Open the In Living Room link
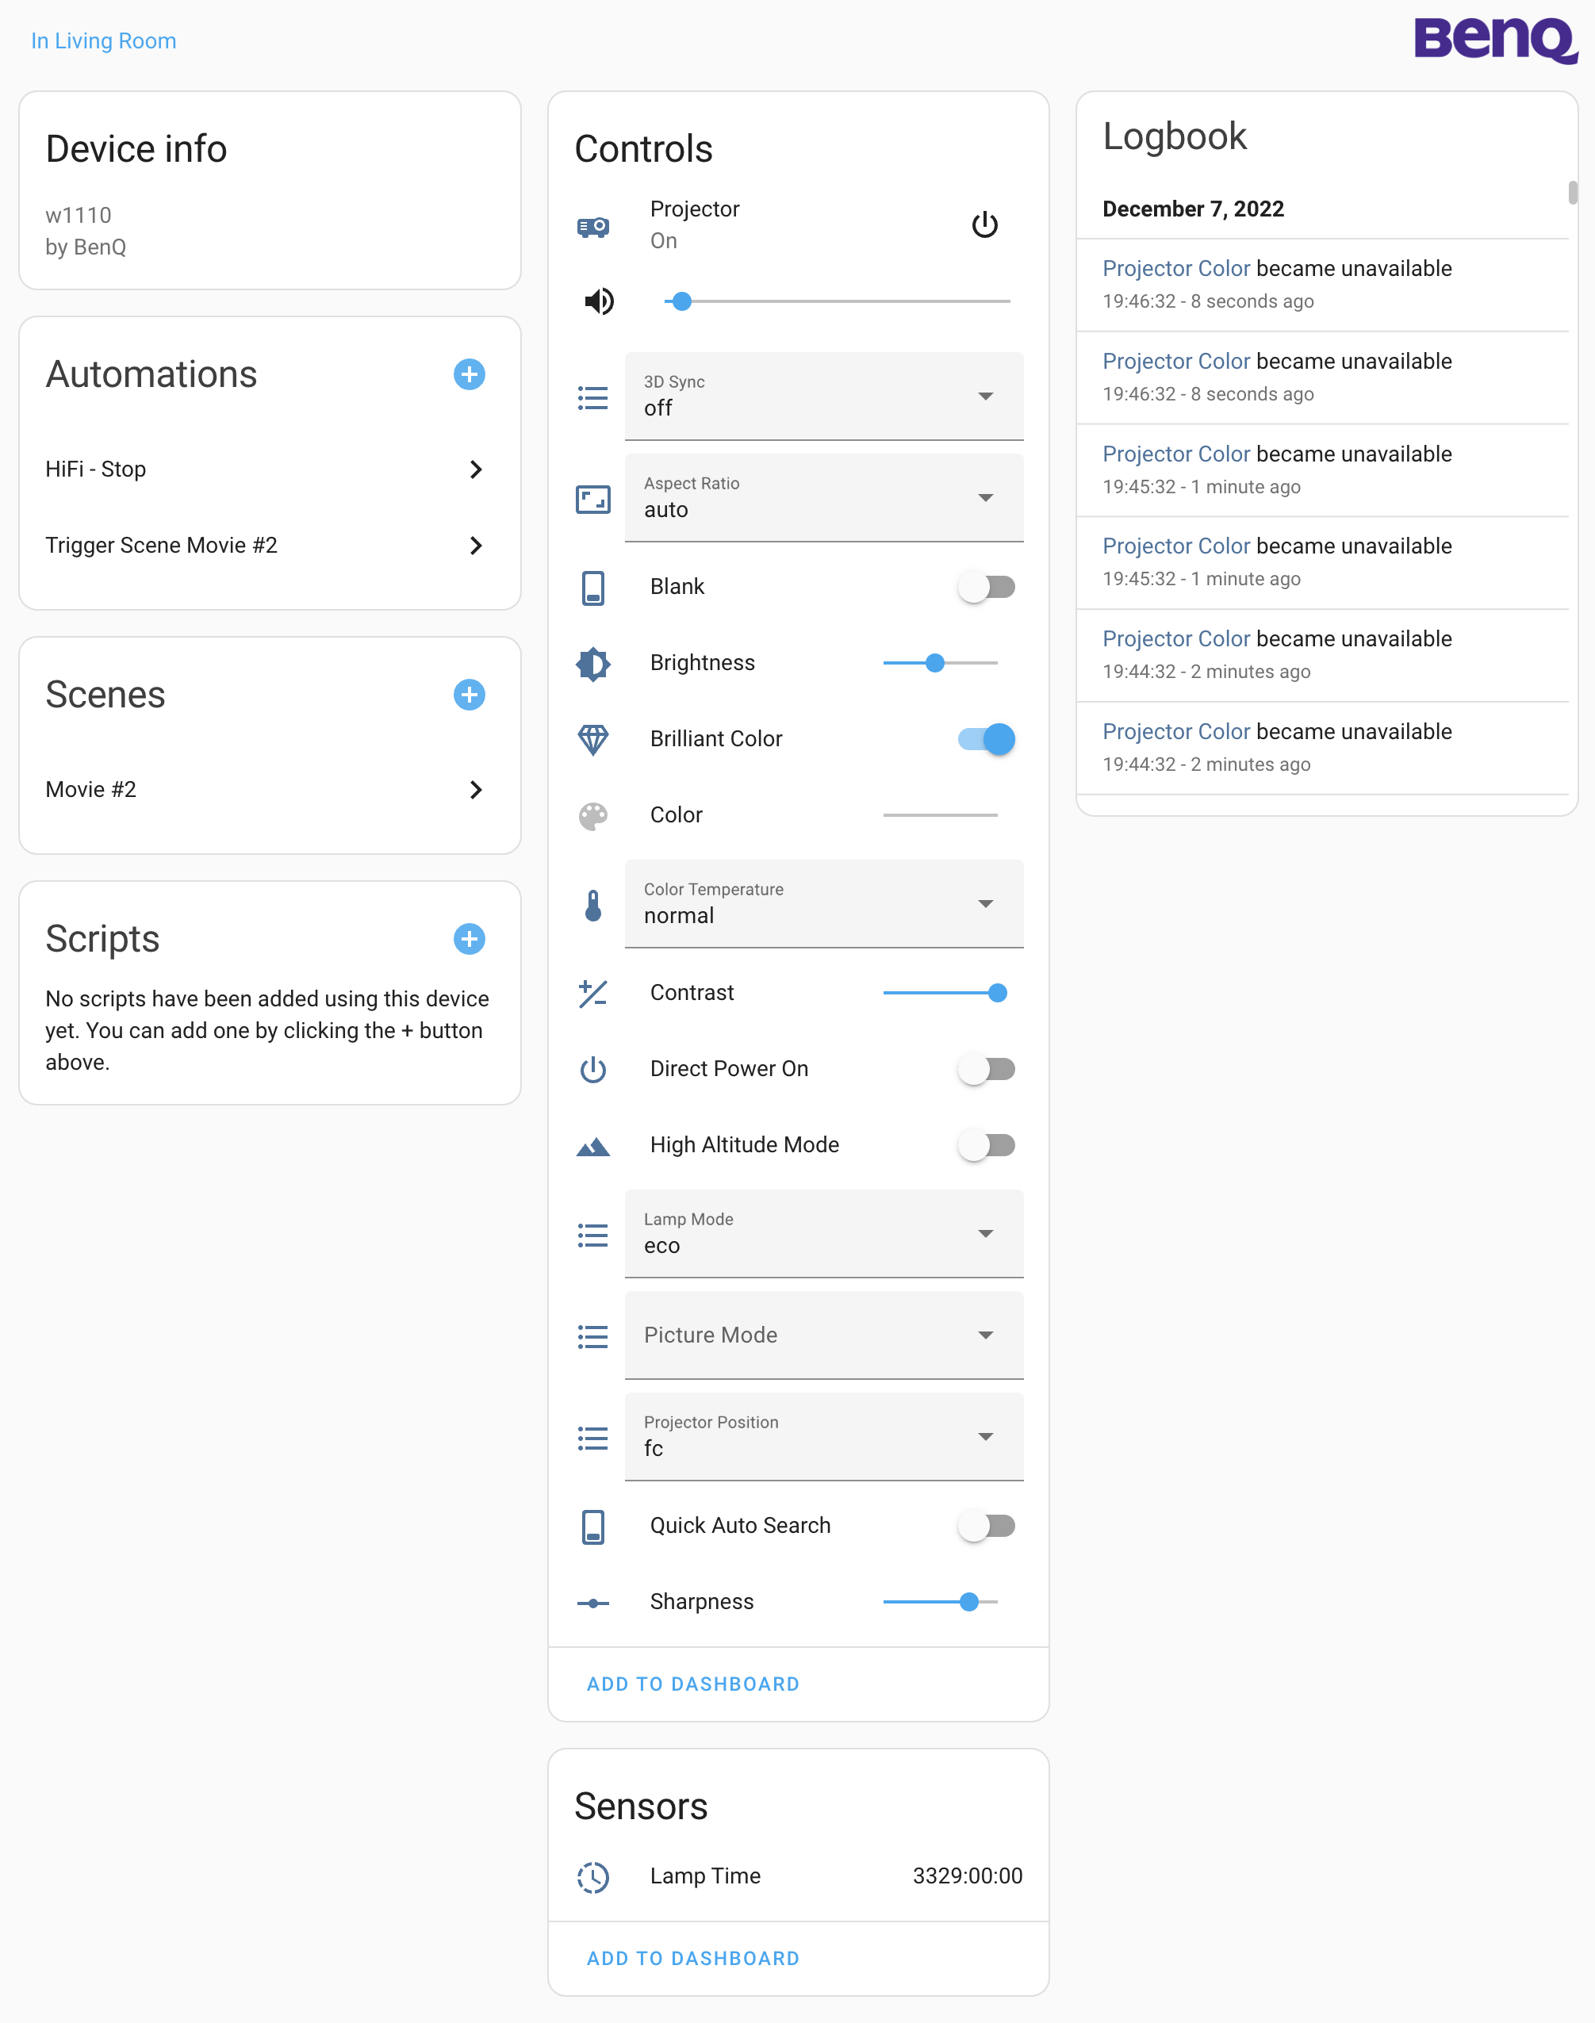Screen dimensions: 1595x2023 tap(104, 41)
